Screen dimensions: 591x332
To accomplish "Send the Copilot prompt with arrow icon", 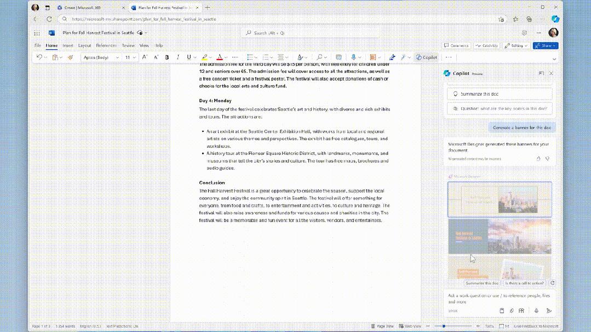I will (549, 311).
